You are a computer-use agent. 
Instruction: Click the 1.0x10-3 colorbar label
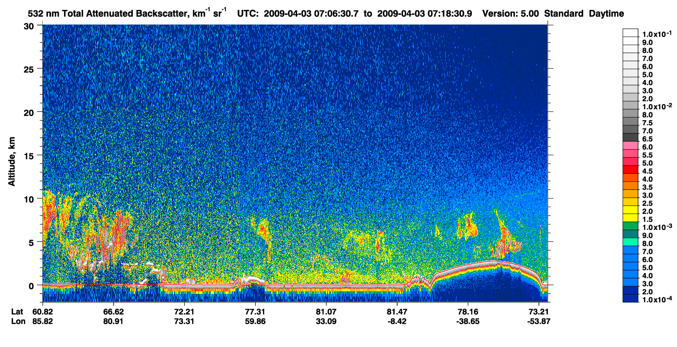(x=656, y=227)
